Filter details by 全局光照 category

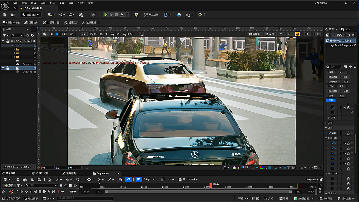[x=333, y=82]
